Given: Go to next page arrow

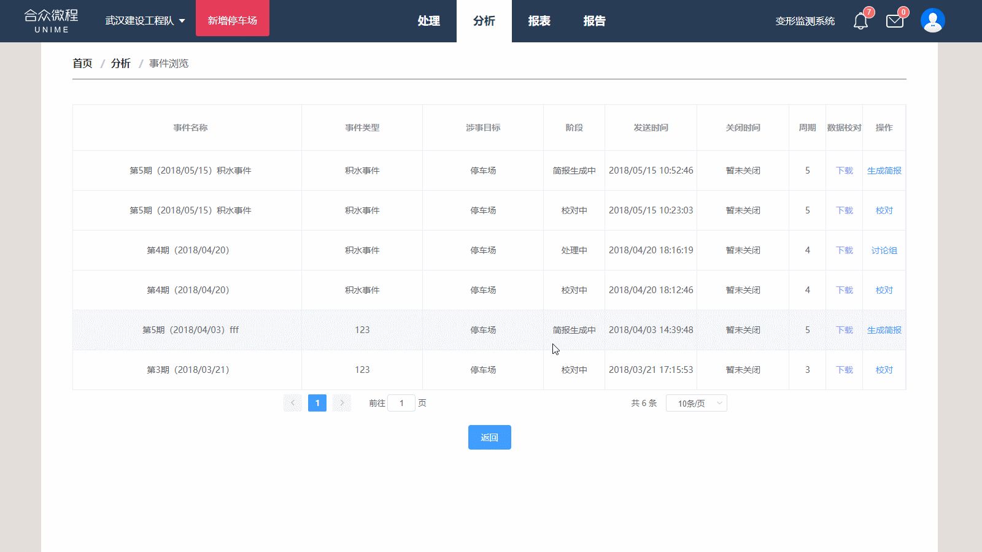Looking at the screenshot, I should (x=342, y=403).
